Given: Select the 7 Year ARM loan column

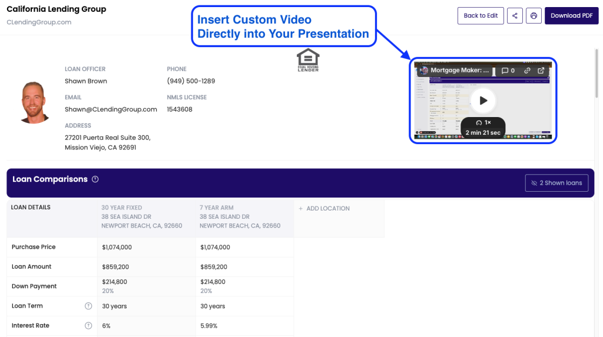Looking at the screenshot, I should (x=240, y=216).
